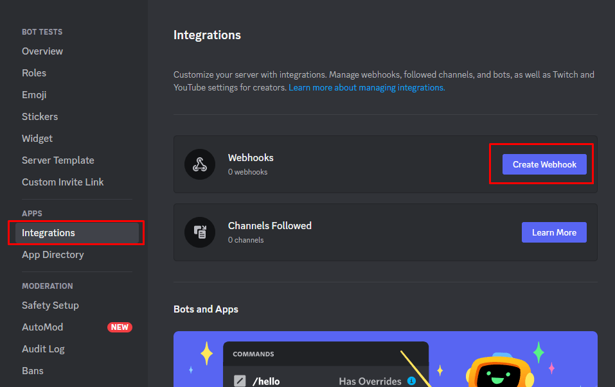Open the Bans settings section
This screenshot has height=387, width=615.
[33, 370]
